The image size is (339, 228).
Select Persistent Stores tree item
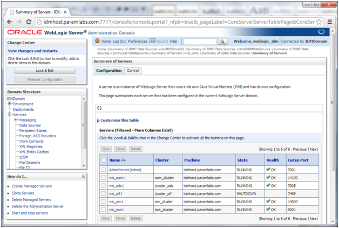33,131
